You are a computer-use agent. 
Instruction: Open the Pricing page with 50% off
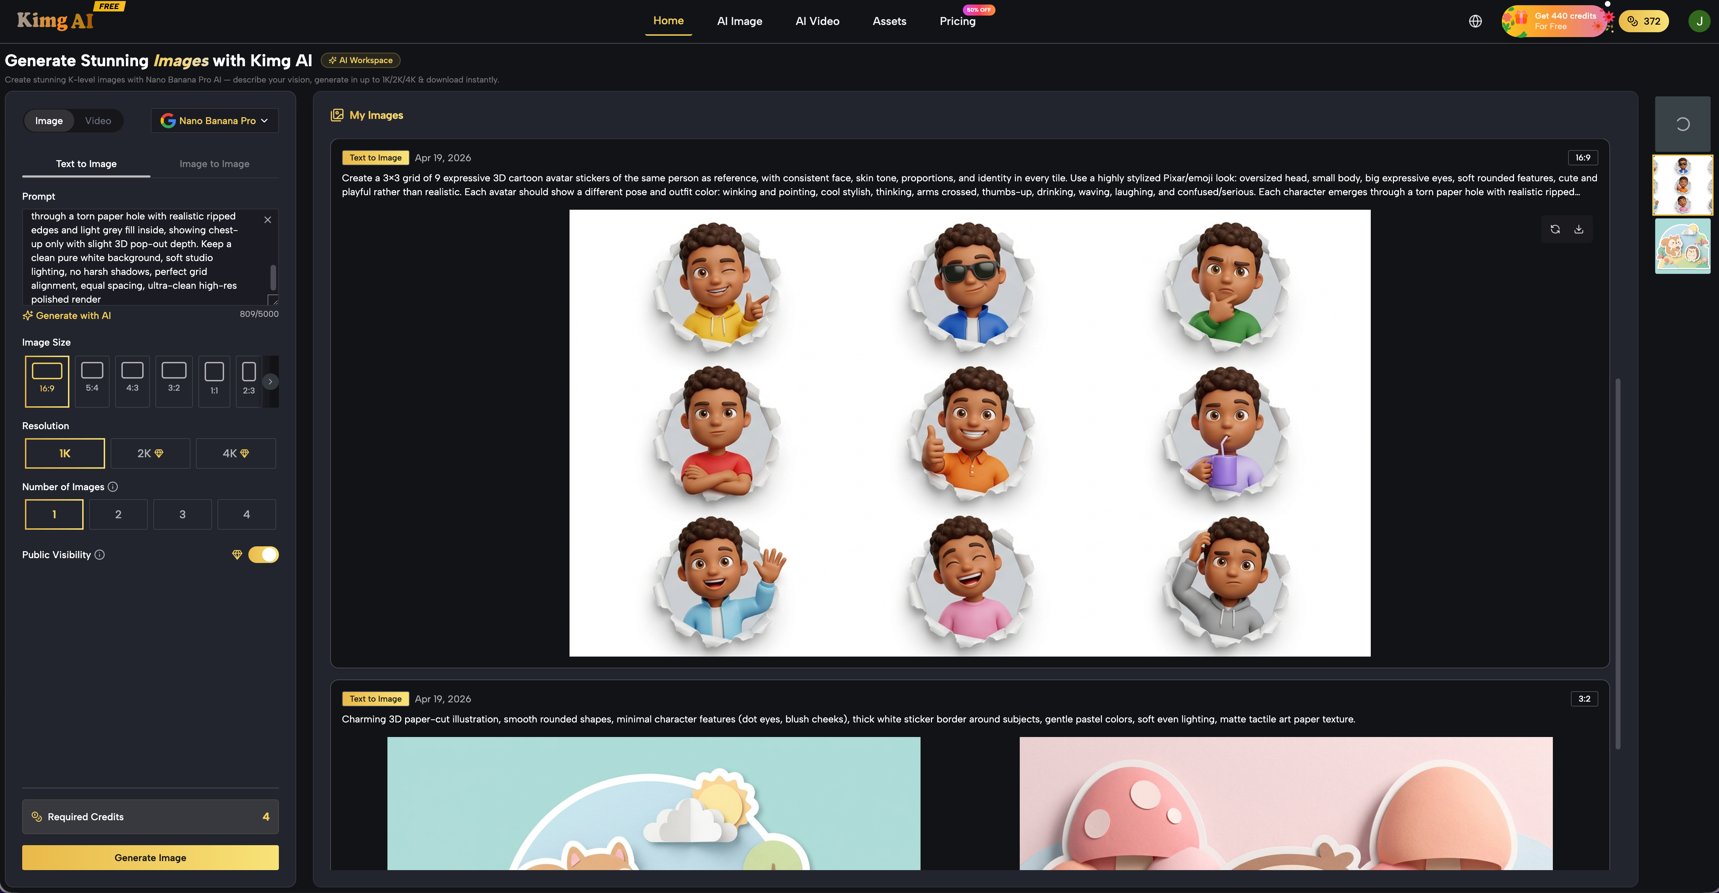click(957, 21)
